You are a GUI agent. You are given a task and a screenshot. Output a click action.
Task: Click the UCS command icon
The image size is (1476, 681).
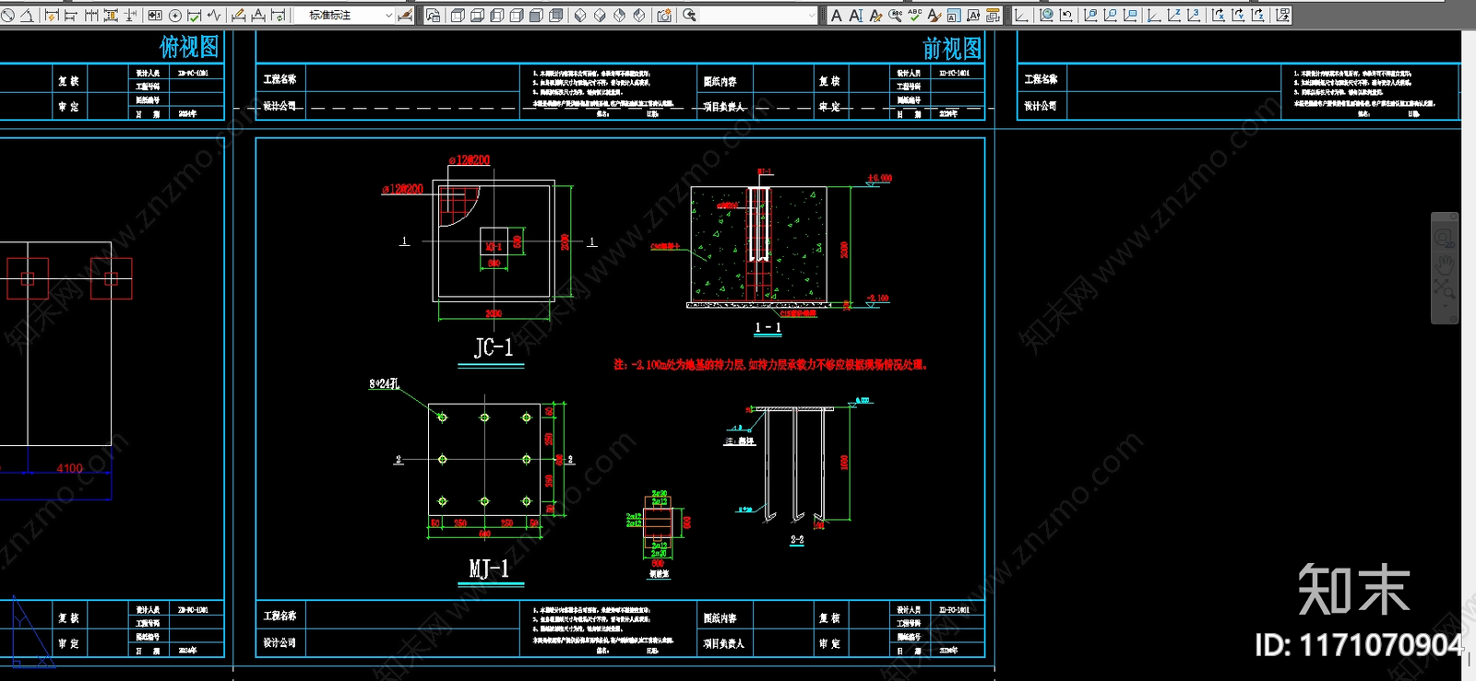pos(1021,16)
